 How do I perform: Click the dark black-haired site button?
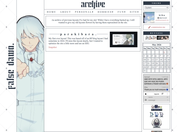(163, 38)
